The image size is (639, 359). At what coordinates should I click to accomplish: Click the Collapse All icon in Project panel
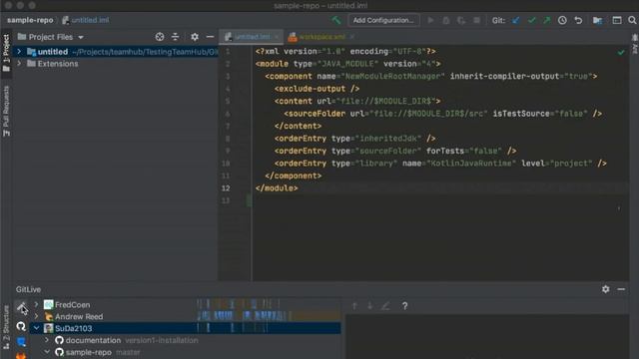[x=176, y=37]
